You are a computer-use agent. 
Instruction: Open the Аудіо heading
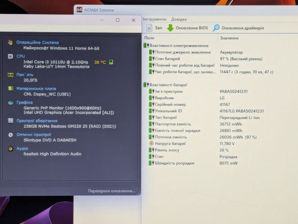[22, 148]
